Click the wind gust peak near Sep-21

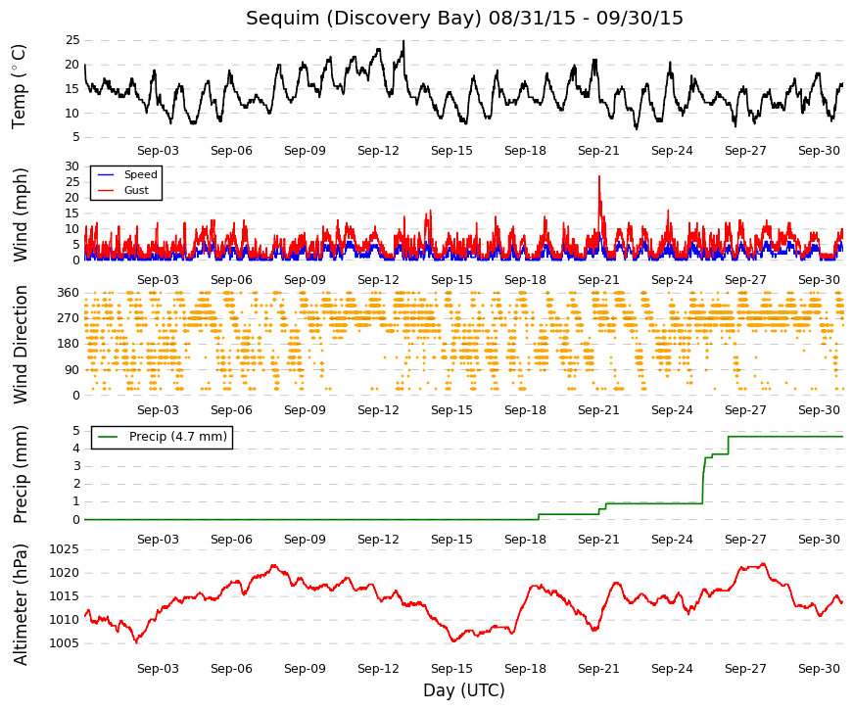pos(599,177)
